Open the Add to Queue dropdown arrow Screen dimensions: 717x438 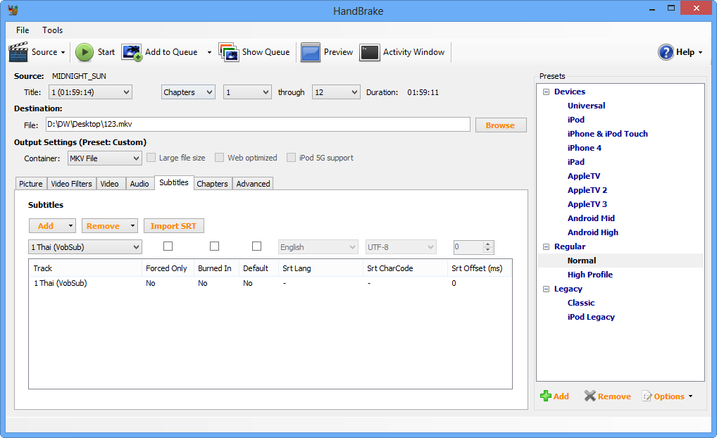pyautogui.click(x=209, y=52)
